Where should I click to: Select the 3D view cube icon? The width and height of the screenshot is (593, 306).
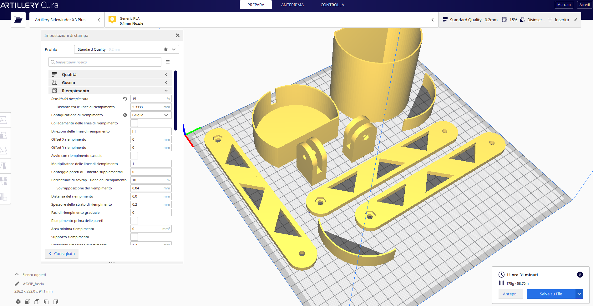[x=18, y=302]
